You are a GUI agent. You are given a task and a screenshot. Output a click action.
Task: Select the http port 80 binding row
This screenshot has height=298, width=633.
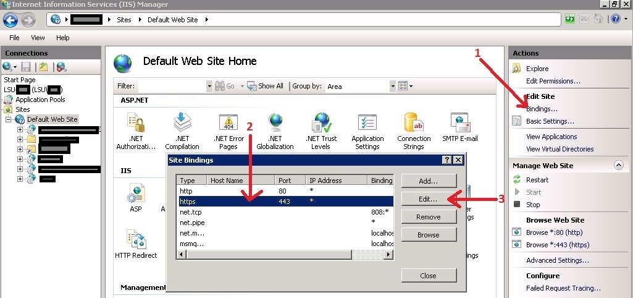[285, 191]
